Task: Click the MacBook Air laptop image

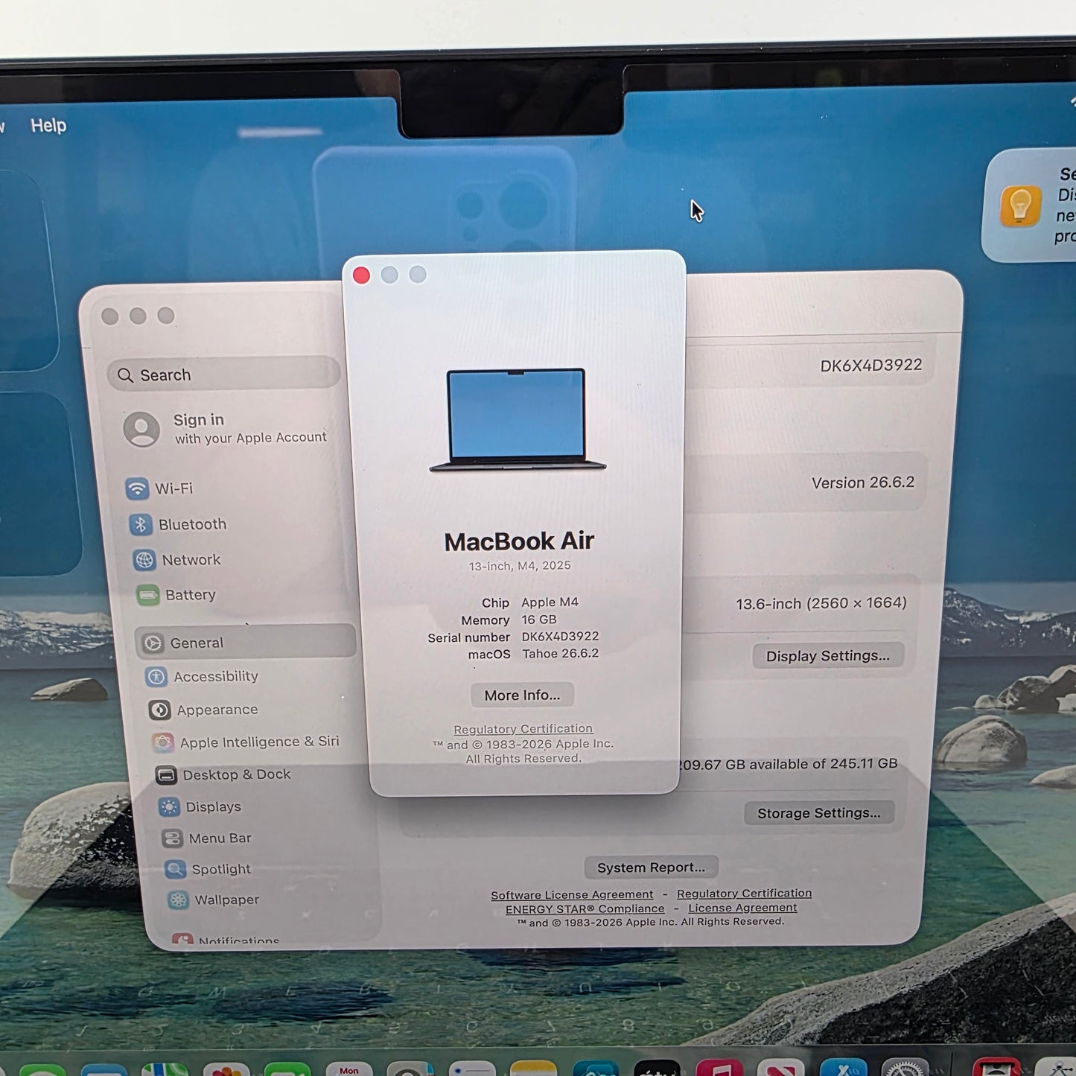Action: coord(518,420)
